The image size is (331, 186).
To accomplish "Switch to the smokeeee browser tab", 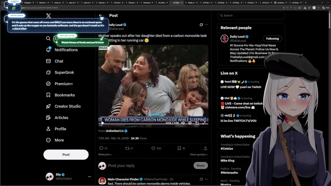I will click(281, 3).
